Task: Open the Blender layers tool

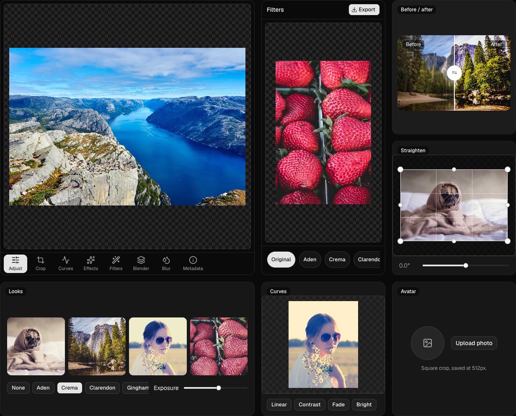Action: point(141,264)
